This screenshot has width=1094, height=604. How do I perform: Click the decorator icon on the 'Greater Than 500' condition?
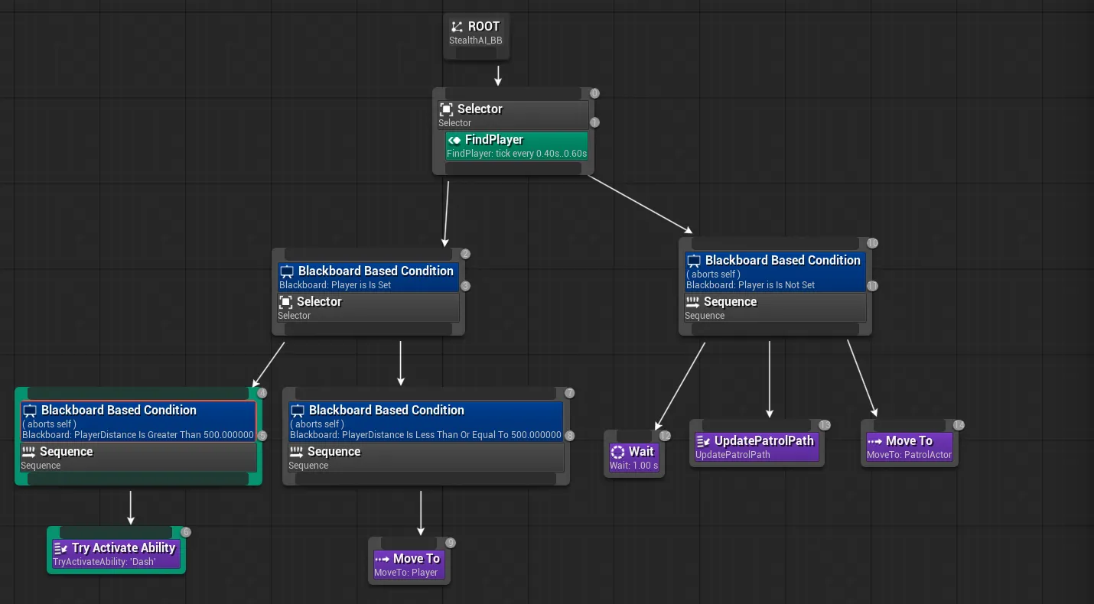pos(30,411)
